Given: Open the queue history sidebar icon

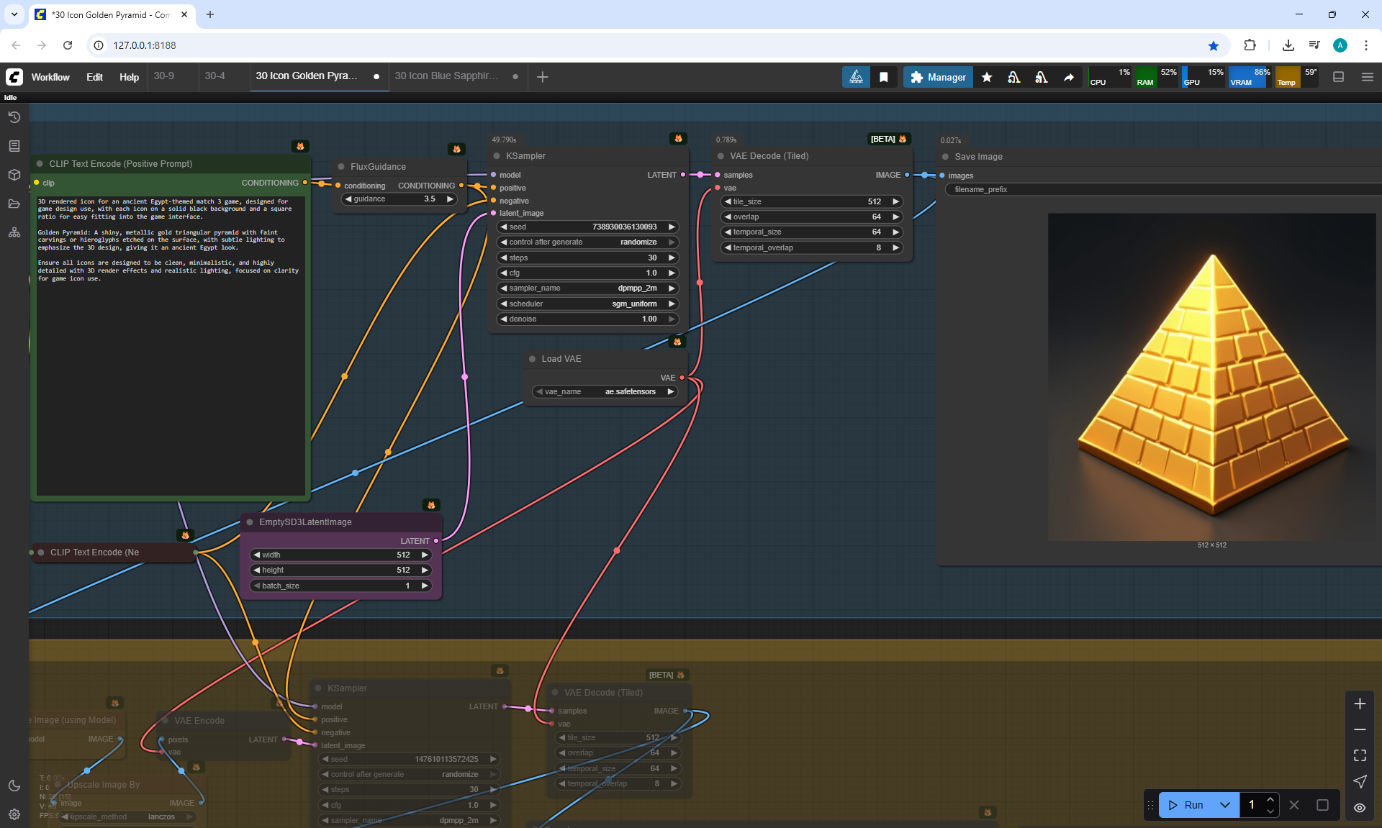Looking at the screenshot, I should [14, 117].
